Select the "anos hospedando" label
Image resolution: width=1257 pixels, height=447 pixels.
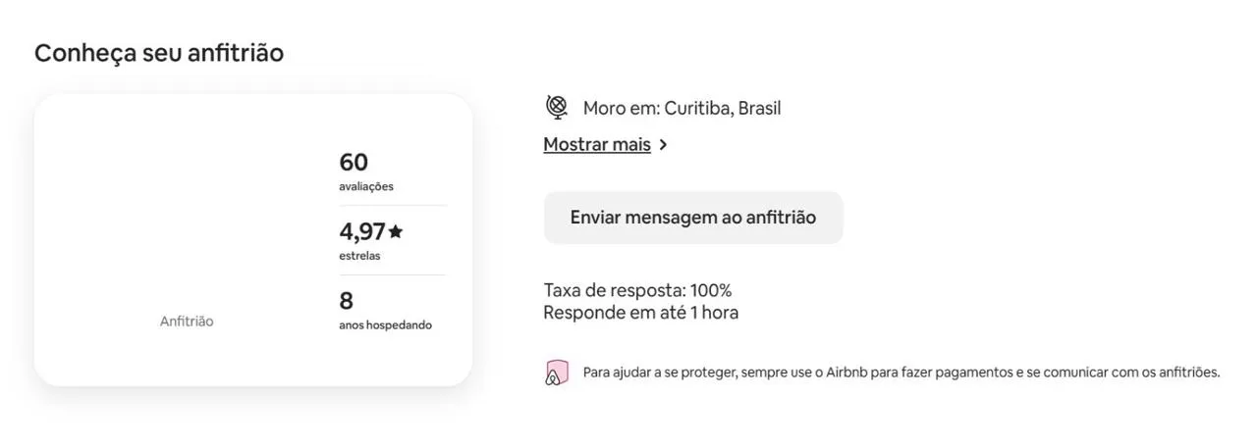[385, 325]
